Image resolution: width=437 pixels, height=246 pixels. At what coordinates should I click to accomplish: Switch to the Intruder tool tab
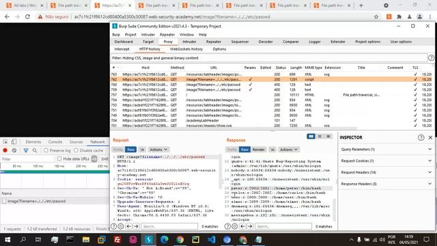(x=189, y=42)
